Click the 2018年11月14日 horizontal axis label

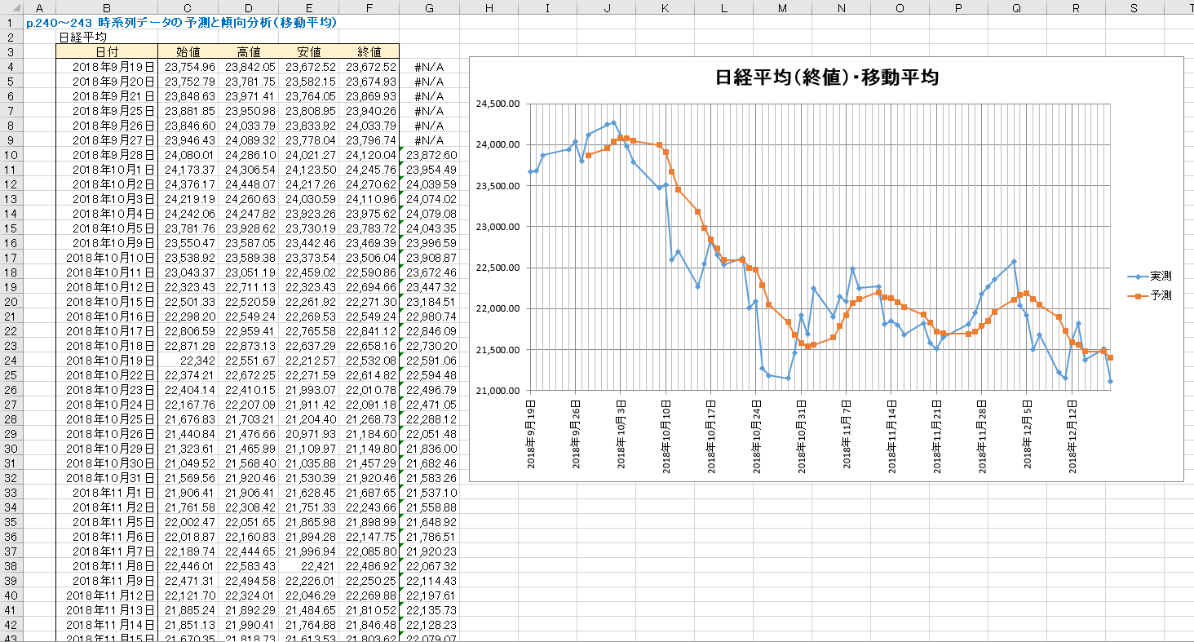892,435
